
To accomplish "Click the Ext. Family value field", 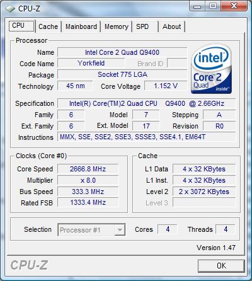I will [71, 126].
